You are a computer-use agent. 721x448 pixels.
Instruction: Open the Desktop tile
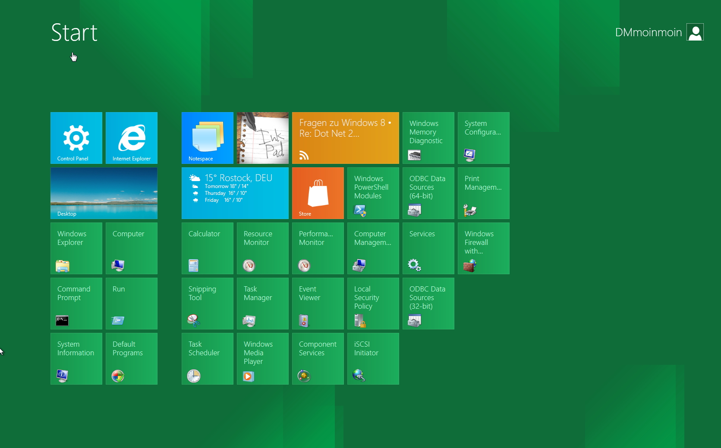click(x=104, y=193)
